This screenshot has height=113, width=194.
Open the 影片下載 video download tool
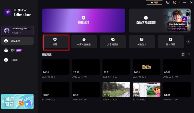[x=171, y=42]
